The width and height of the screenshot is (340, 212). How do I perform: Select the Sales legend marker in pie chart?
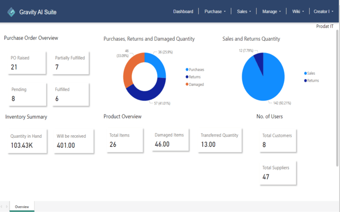point(305,73)
